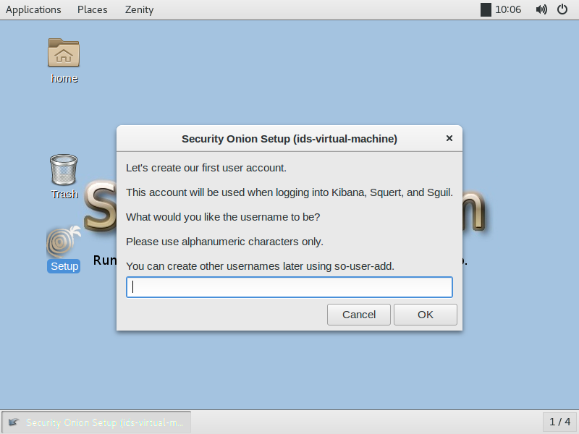Click the taskbar window icon for Security Onion Setup
This screenshot has width=579, height=434.
[14, 422]
